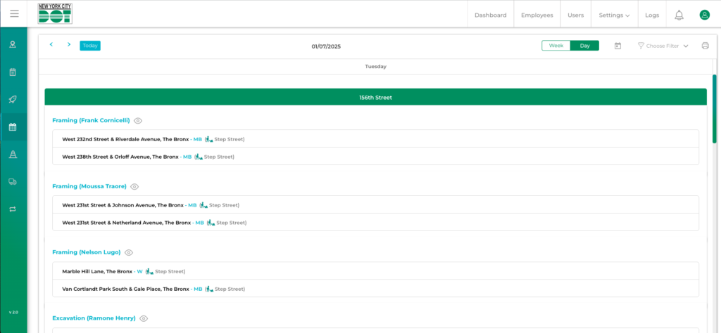
Task: Expand the Settings dropdown
Action: (x=614, y=15)
